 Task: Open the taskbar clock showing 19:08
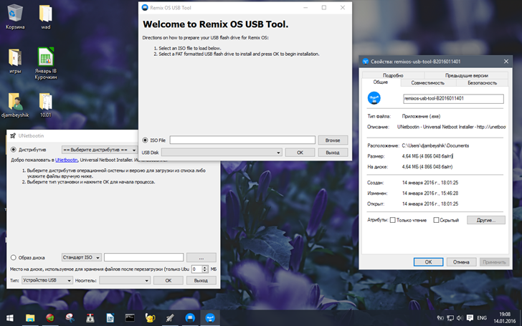click(504, 317)
